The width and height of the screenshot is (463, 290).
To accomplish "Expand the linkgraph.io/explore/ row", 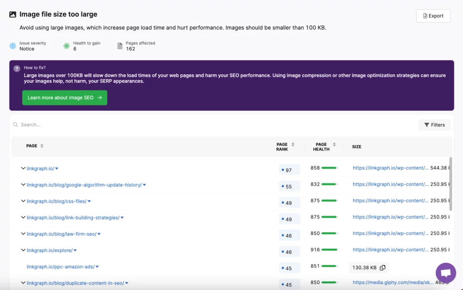I will (x=23, y=250).
